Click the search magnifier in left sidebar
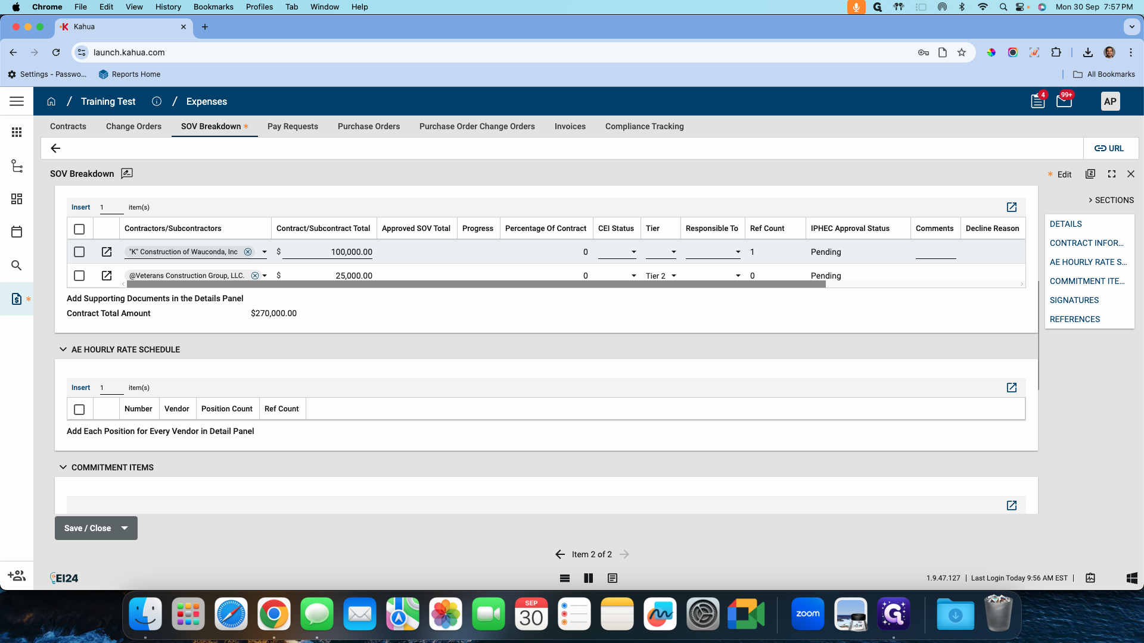Screen dimensions: 1144x643 [17, 266]
